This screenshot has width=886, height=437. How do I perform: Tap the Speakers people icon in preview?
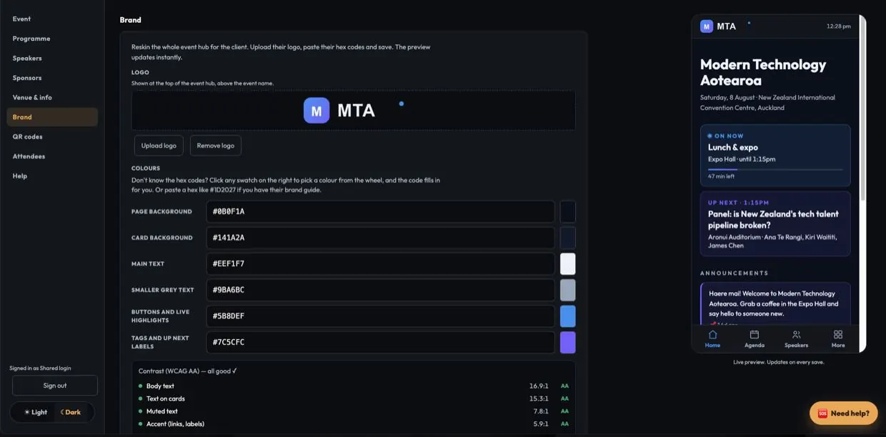click(x=796, y=334)
